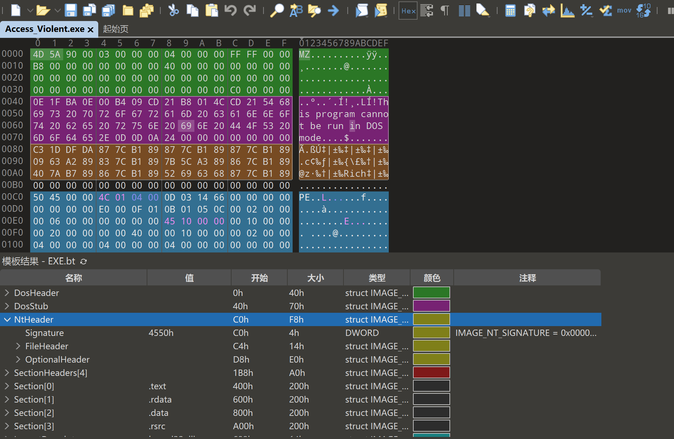
Task: Click the 名称 column header
Action: pyautogui.click(x=73, y=278)
